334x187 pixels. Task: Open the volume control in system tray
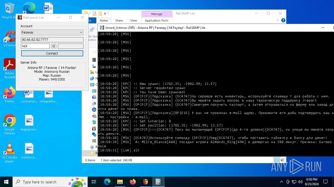click(x=300, y=182)
